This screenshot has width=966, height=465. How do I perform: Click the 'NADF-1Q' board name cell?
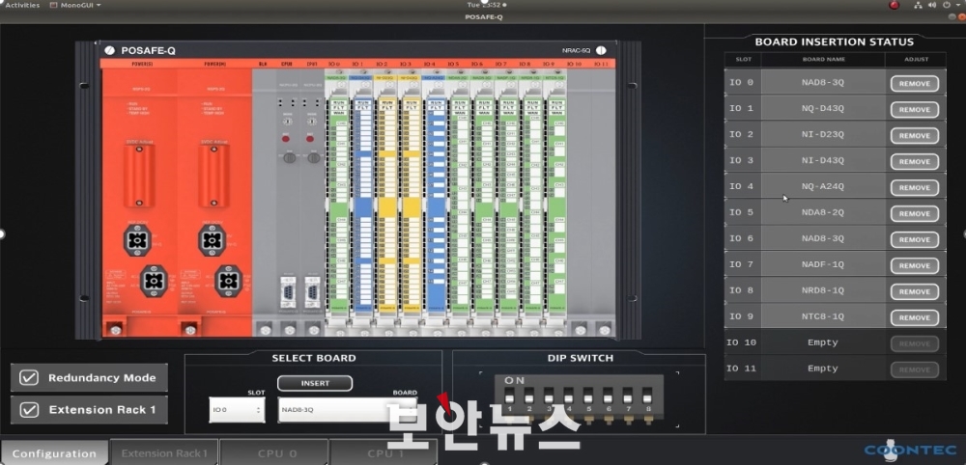(823, 264)
